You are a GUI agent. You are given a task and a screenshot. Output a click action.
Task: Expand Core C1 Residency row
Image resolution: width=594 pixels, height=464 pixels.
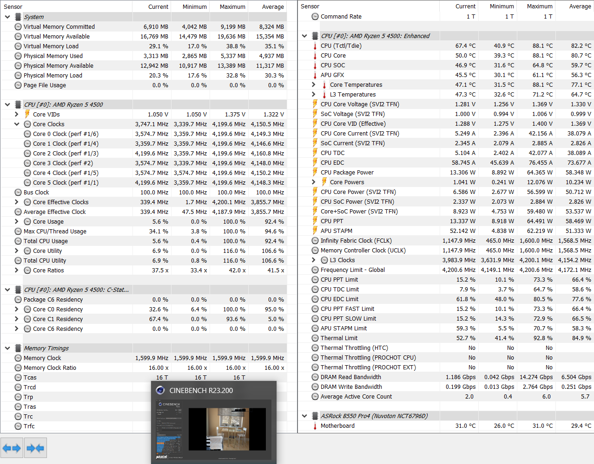click(x=17, y=319)
